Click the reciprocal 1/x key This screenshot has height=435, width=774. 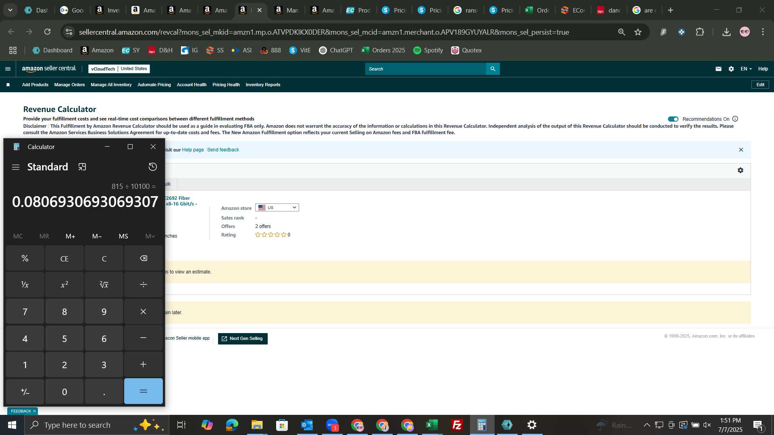tap(25, 285)
